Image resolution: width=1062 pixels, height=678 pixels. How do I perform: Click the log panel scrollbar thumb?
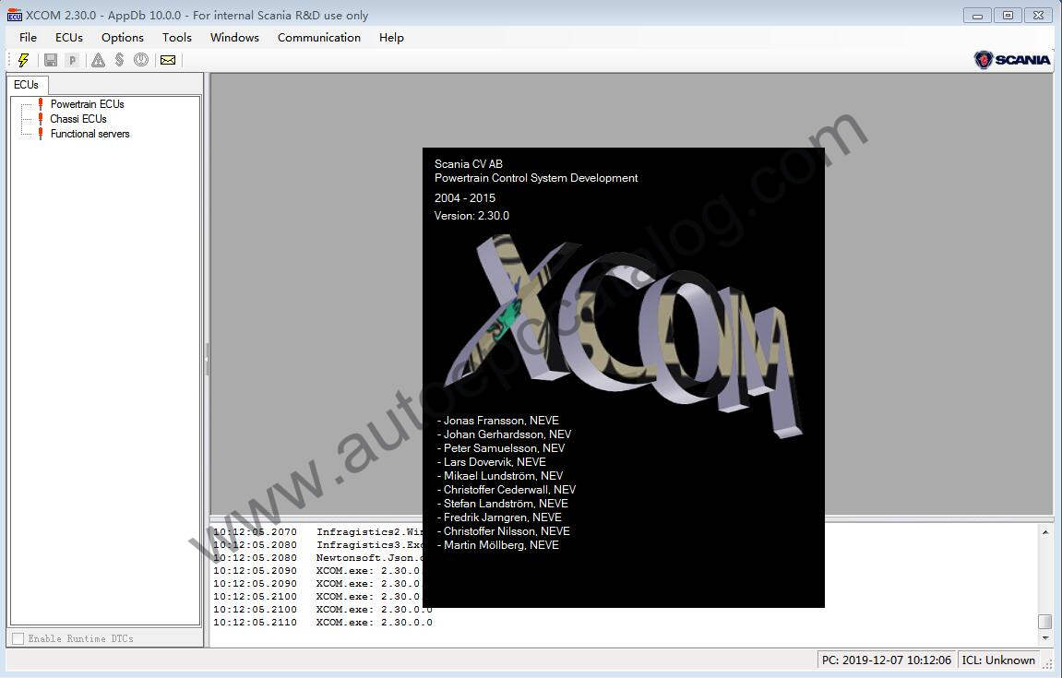1045,621
